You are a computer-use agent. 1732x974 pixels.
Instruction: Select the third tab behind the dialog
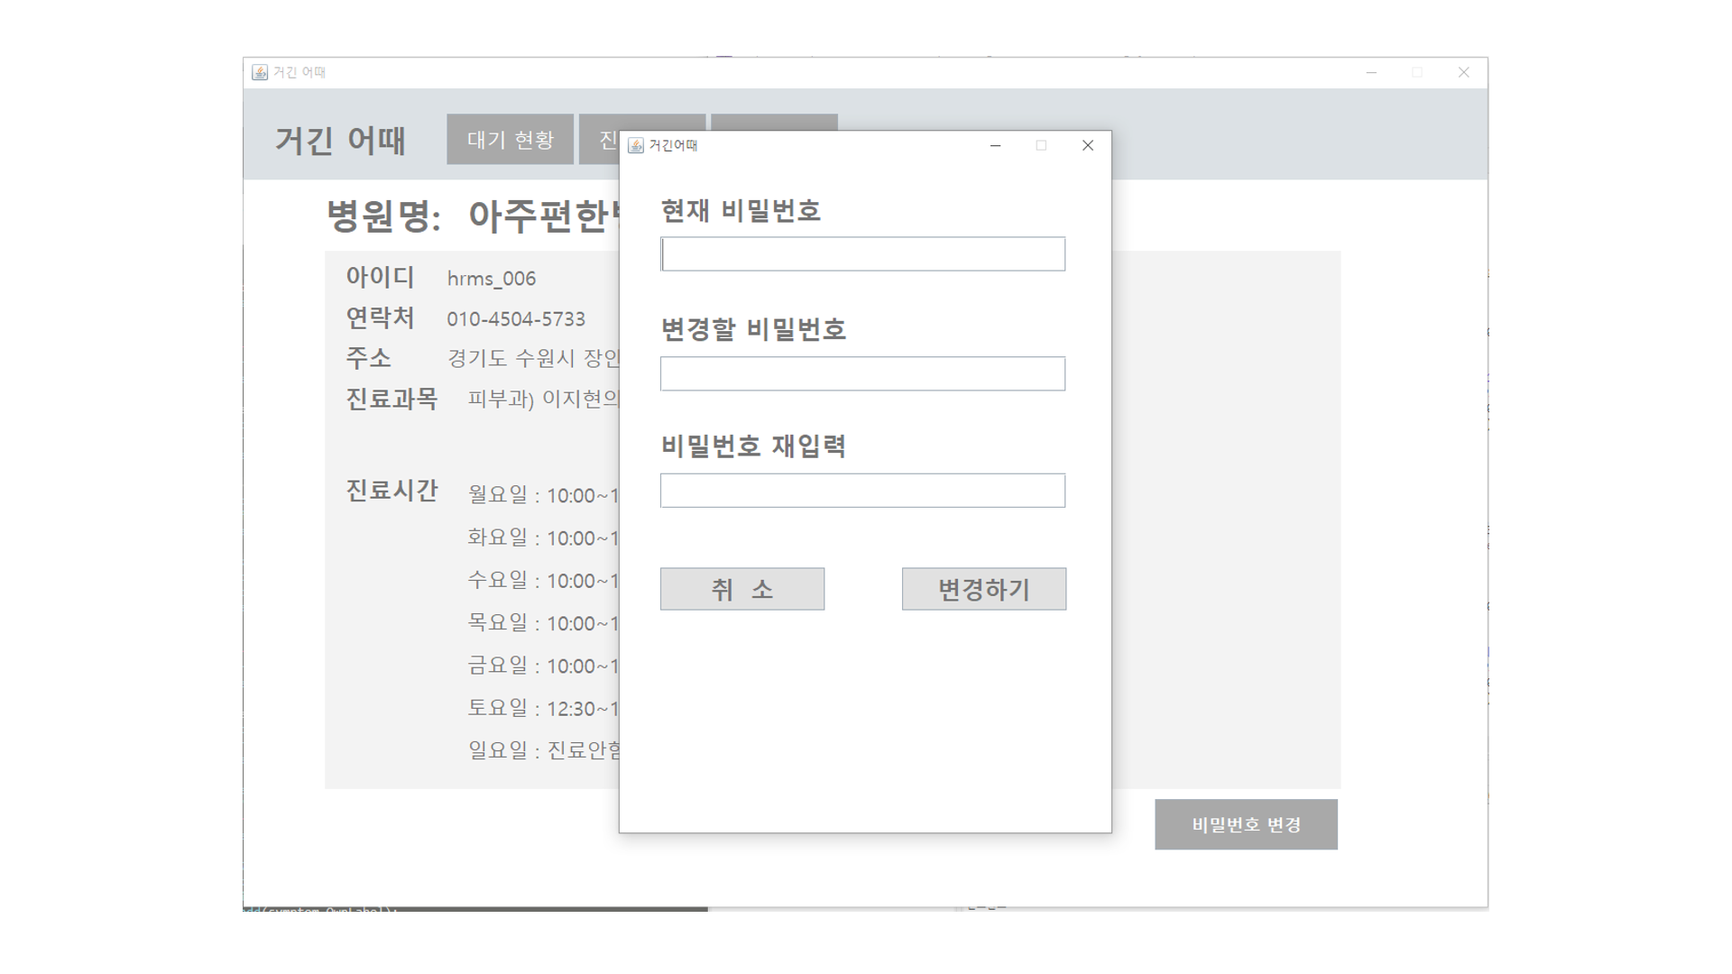click(x=774, y=122)
